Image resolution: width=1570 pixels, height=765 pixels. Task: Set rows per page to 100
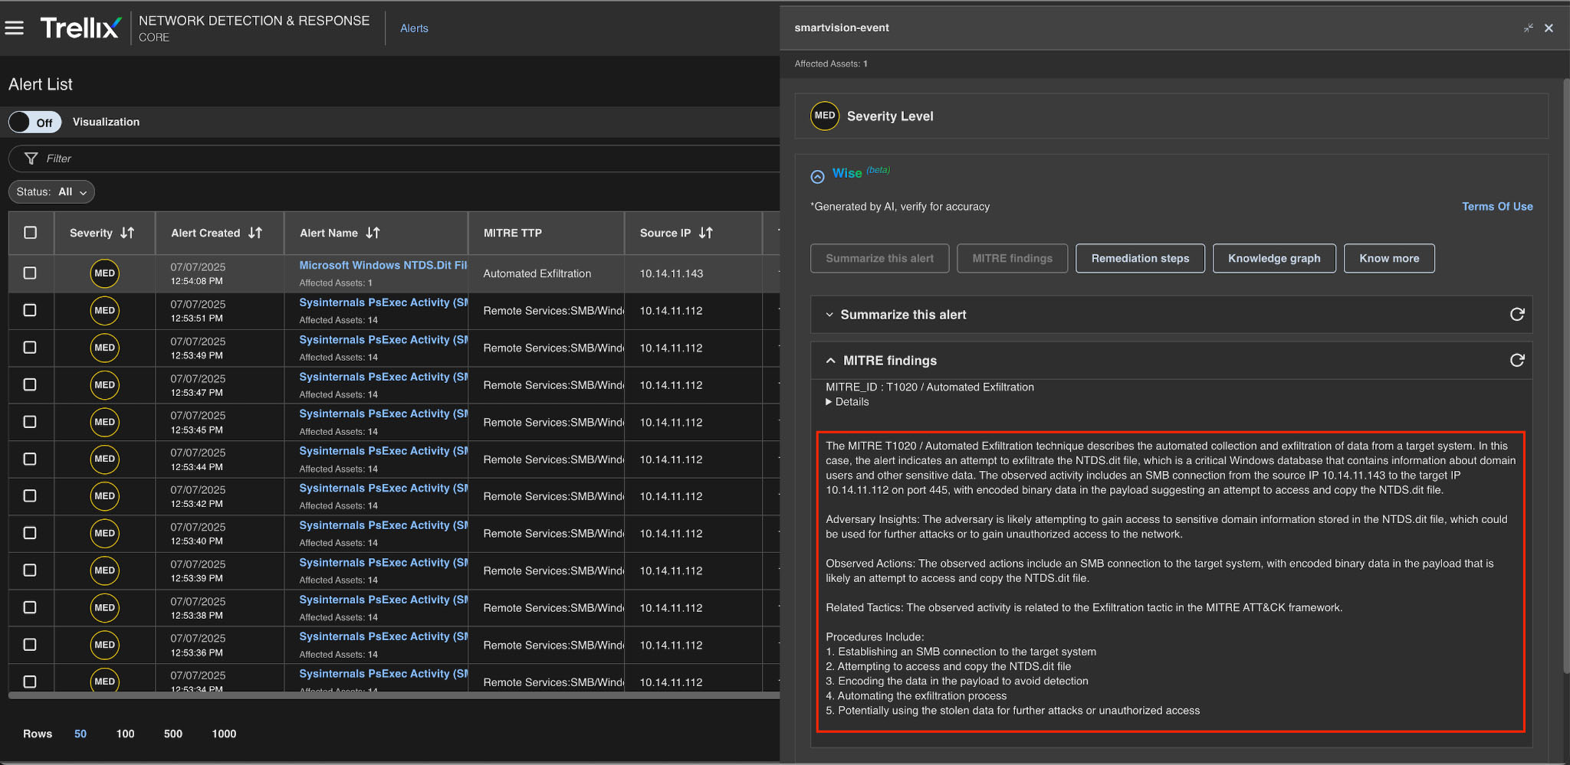pos(125,734)
